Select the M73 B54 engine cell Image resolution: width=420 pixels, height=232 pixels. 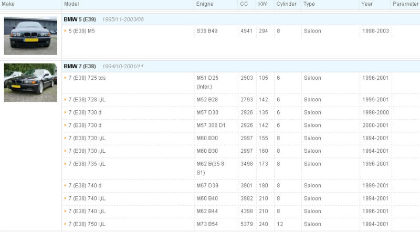point(207,224)
